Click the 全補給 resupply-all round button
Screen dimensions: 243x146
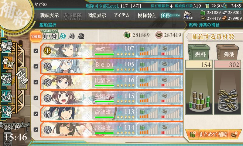pos(36,36)
